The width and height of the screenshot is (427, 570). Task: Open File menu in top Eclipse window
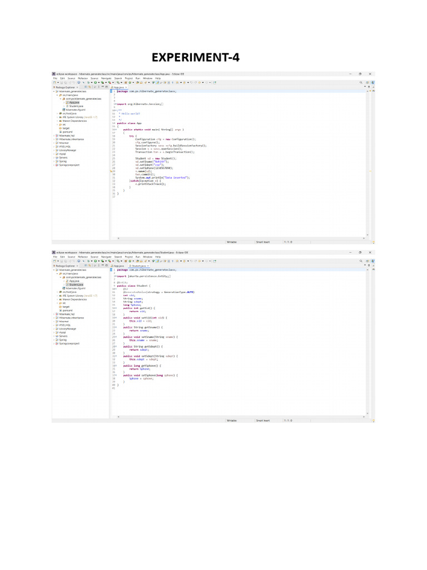55,78
